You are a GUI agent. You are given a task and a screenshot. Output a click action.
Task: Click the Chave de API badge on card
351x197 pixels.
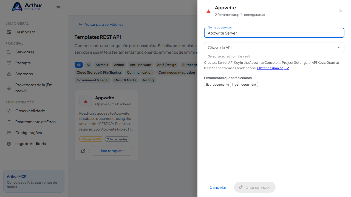[x=91, y=139]
